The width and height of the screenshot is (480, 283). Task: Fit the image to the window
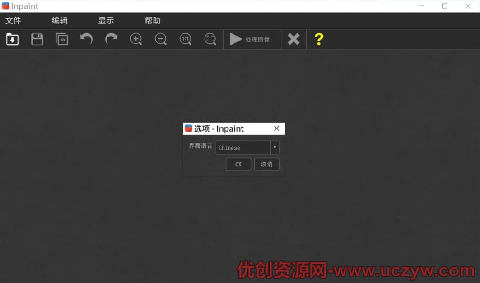(210, 39)
